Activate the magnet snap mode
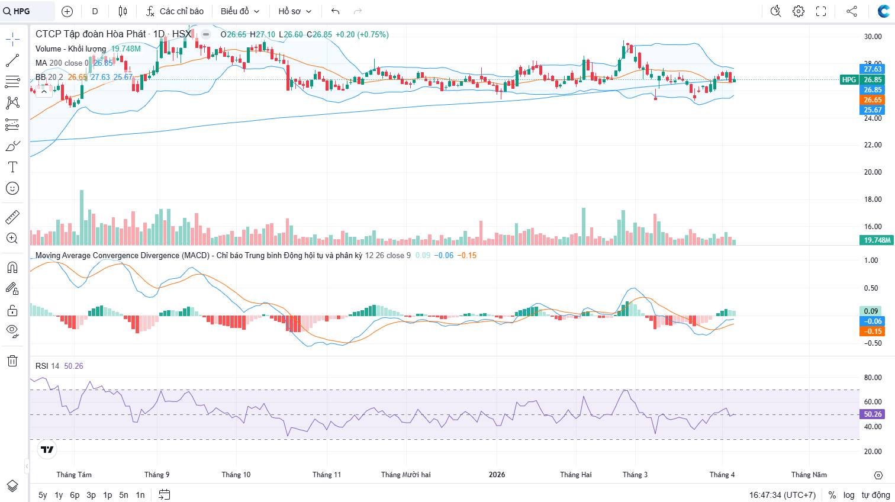The width and height of the screenshot is (895, 502). (x=12, y=268)
